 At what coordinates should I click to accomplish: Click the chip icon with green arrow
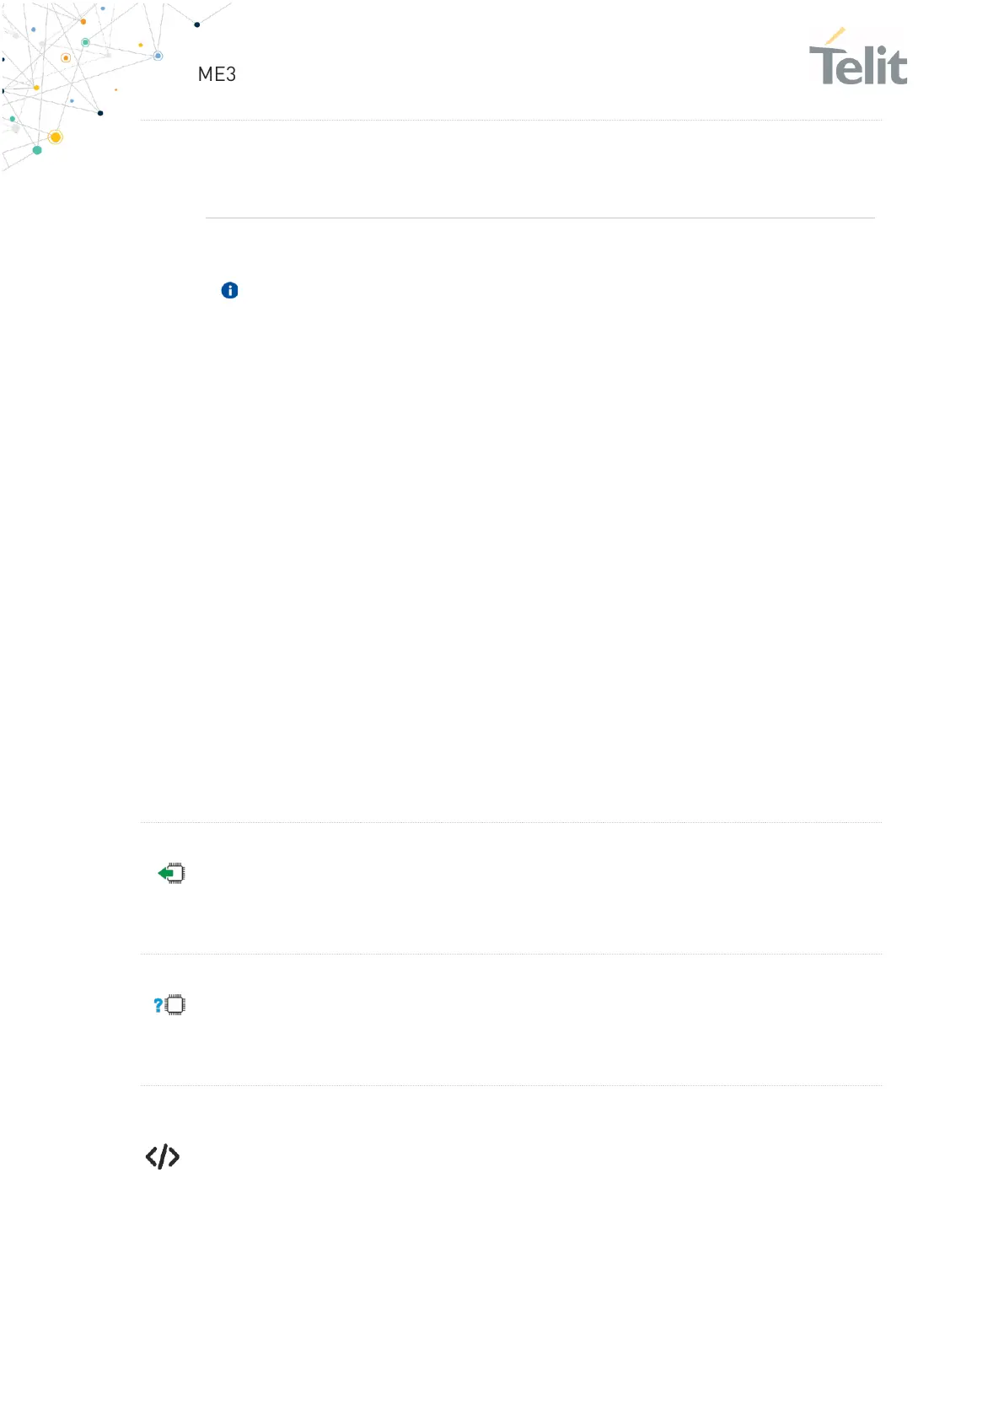tap(172, 874)
